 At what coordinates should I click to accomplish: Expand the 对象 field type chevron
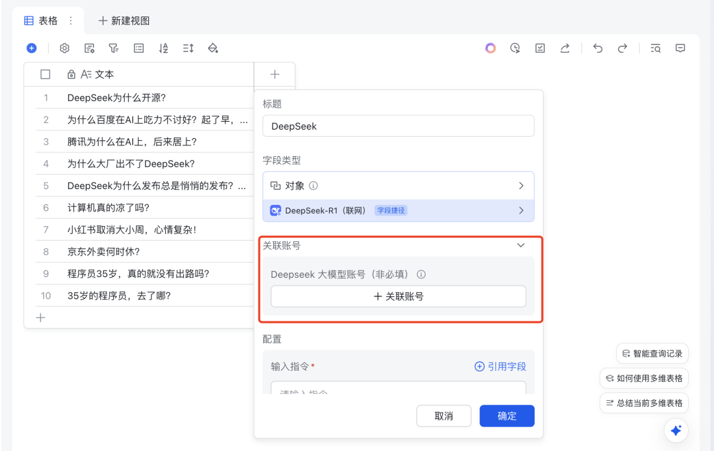pyautogui.click(x=522, y=185)
